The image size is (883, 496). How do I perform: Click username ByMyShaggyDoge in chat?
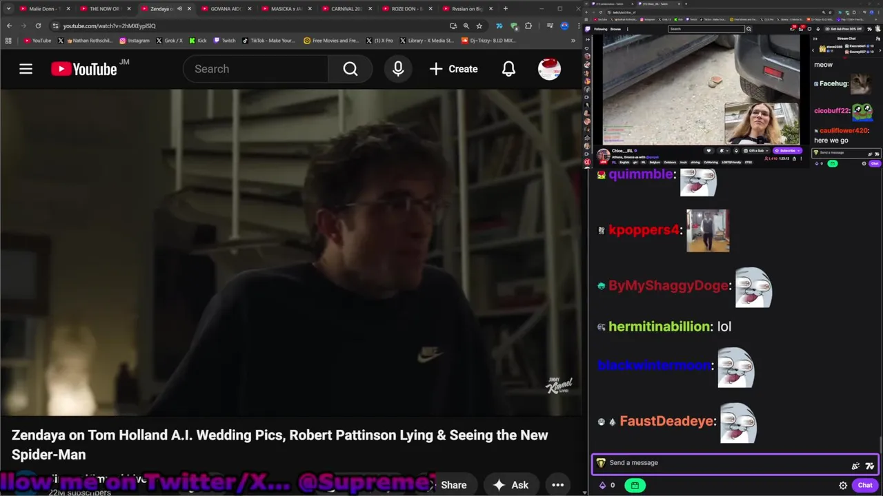click(x=668, y=285)
